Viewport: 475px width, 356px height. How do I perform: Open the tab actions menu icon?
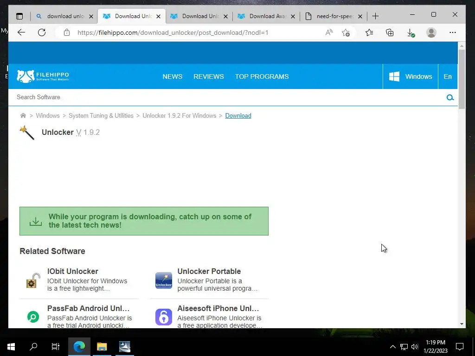tap(19, 16)
